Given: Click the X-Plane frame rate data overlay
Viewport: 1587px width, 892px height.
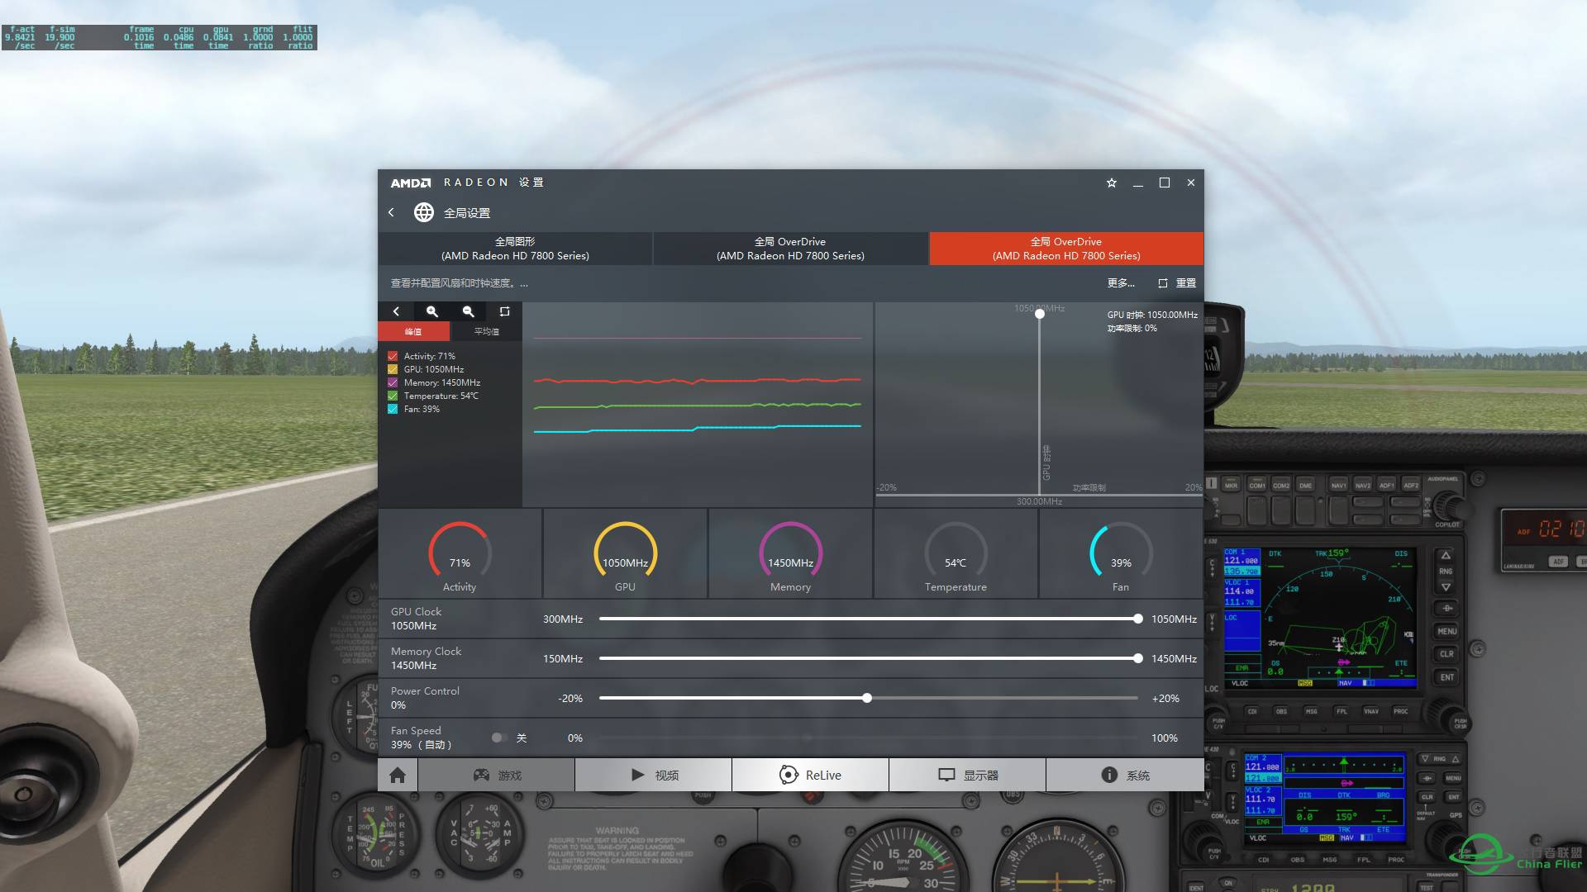Looking at the screenshot, I should coord(160,37).
